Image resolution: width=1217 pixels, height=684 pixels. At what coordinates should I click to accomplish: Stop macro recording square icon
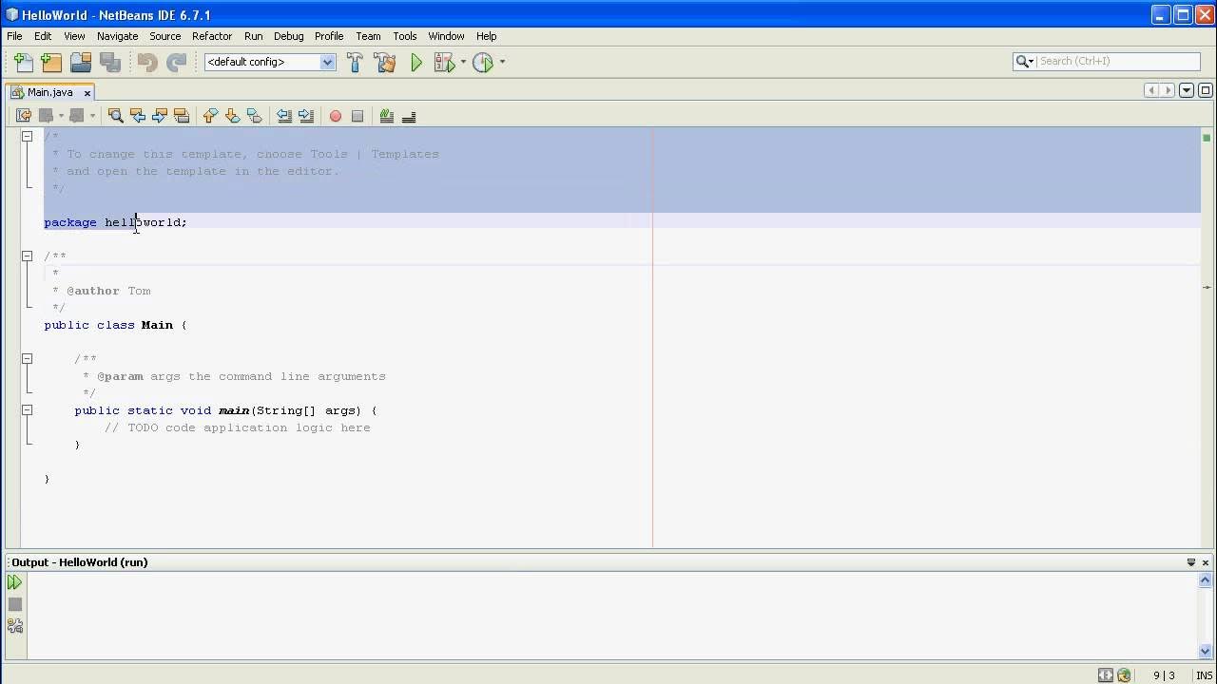(x=357, y=116)
